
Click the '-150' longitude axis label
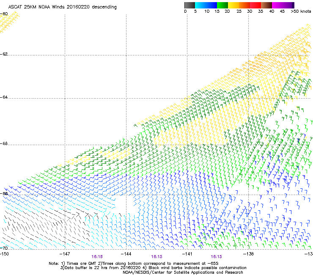tap(4, 254)
